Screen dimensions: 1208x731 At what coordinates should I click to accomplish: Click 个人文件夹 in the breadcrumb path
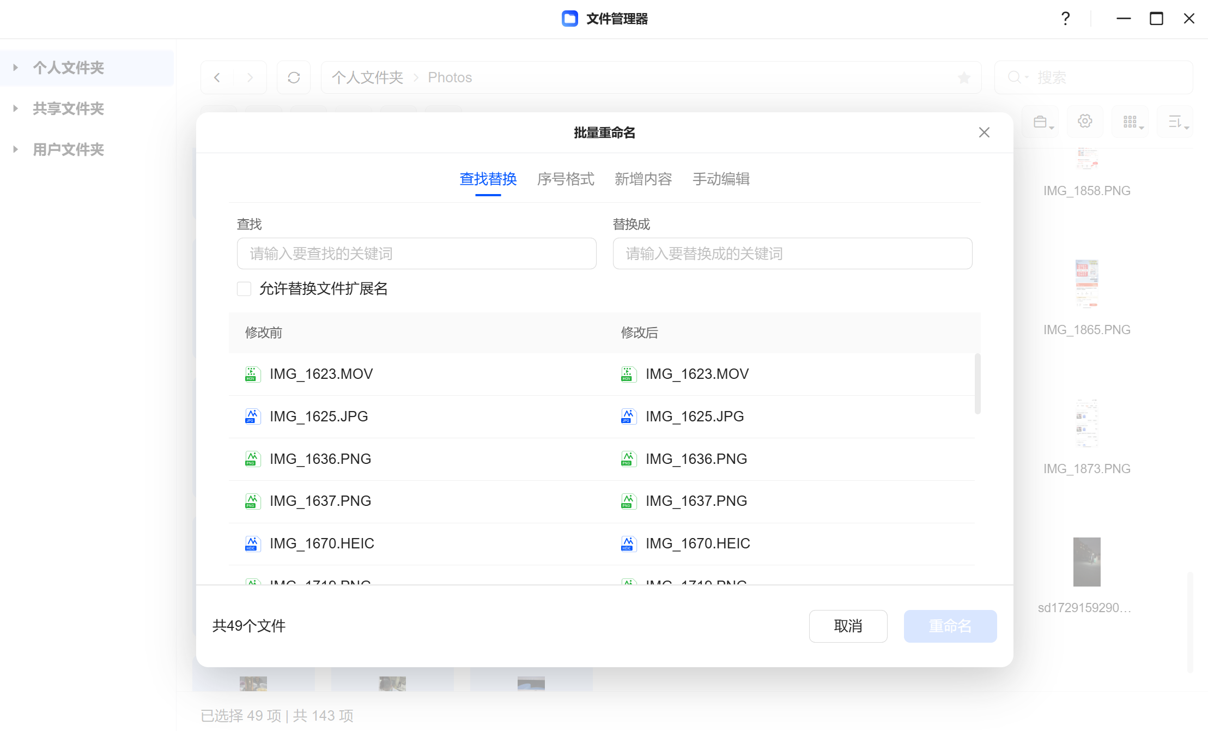tap(367, 77)
